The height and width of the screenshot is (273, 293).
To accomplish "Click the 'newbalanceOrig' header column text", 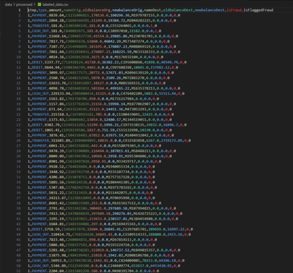I will (x=127, y=10).
